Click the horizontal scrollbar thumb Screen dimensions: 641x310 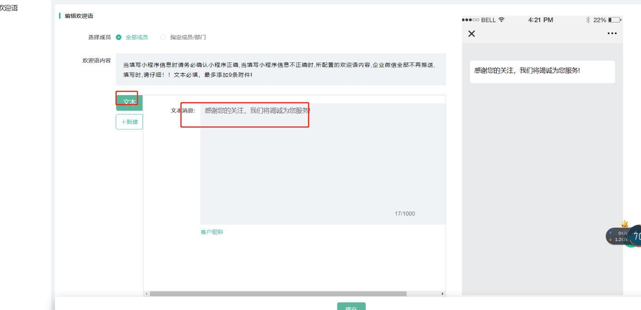tap(278, 293)
